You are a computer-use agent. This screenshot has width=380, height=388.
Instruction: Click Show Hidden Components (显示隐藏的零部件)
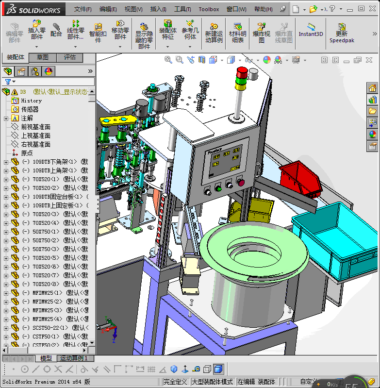(144, 35)
